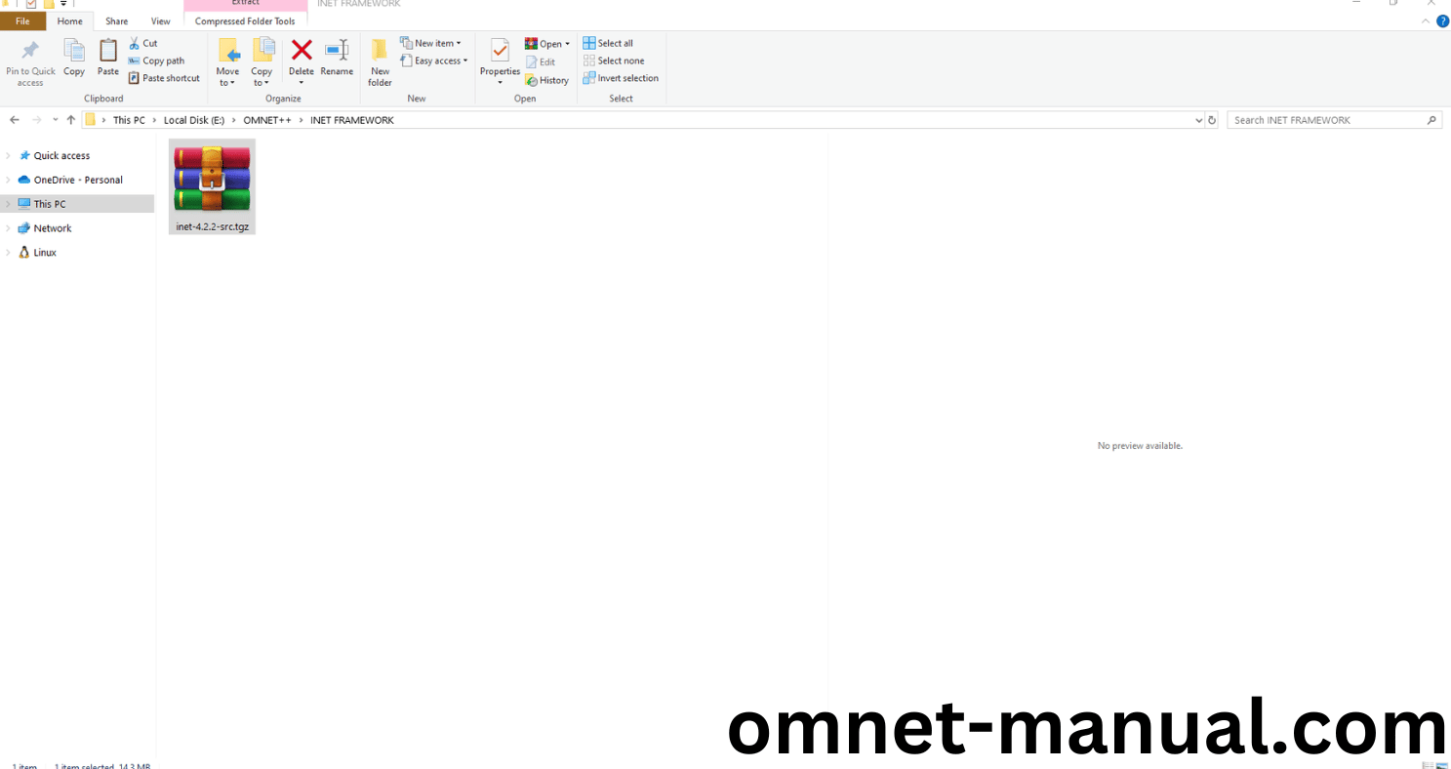This screenshot has height=769, width=1451.
Task: Click the History button
Action: coord(547,80)
